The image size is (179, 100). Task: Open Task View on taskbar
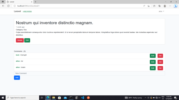pyautogui.click(x=42, y=98)
